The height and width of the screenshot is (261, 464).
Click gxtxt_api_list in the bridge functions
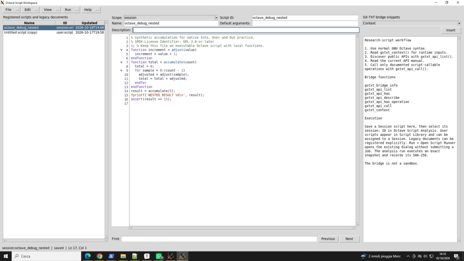(x=378, y=89)
